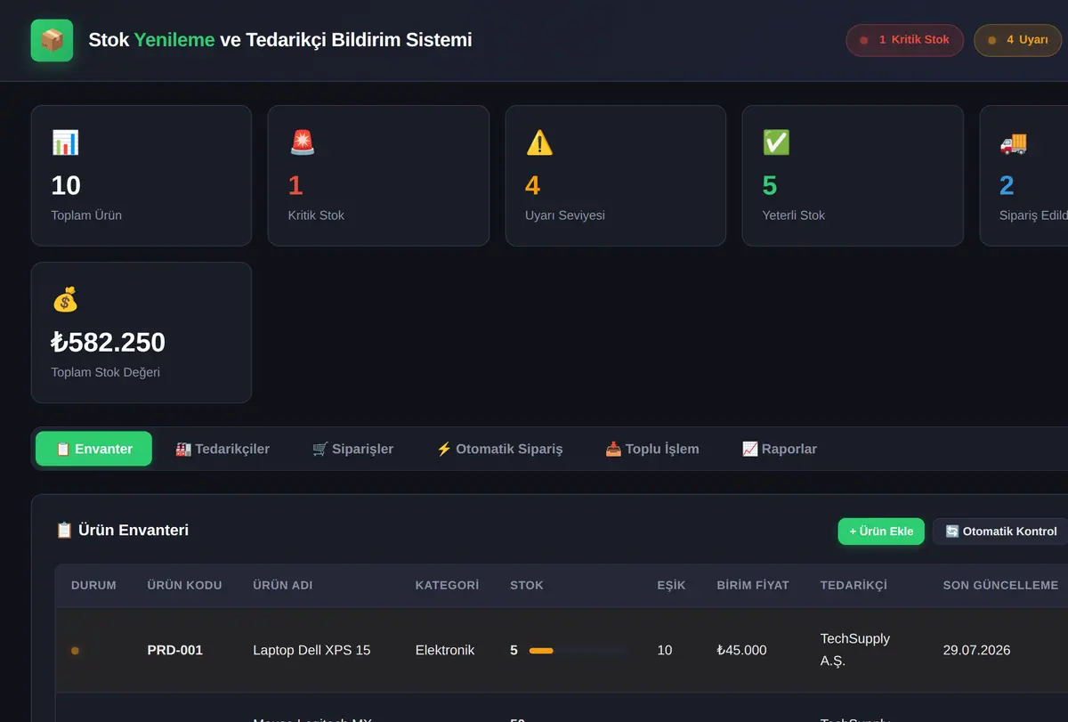Click the siren icon on Kritik Stok card
This screenshot has height=722, width=1068.
point(302,142)
